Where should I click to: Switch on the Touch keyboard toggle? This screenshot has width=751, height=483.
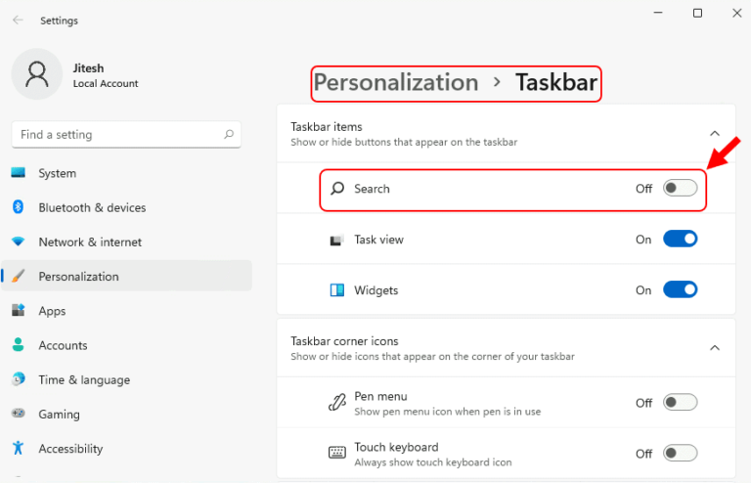681,453
